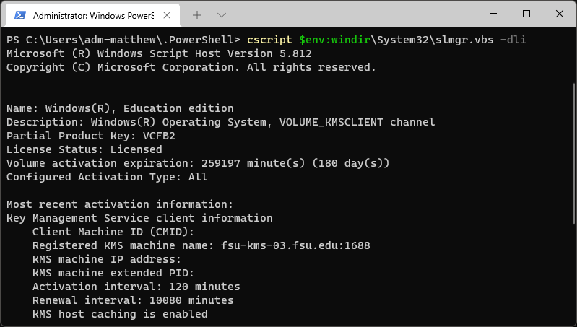Click the -dli parameter text
Image resolution: width=577 pixels, height=327 pixels.
tap(513, 39)
